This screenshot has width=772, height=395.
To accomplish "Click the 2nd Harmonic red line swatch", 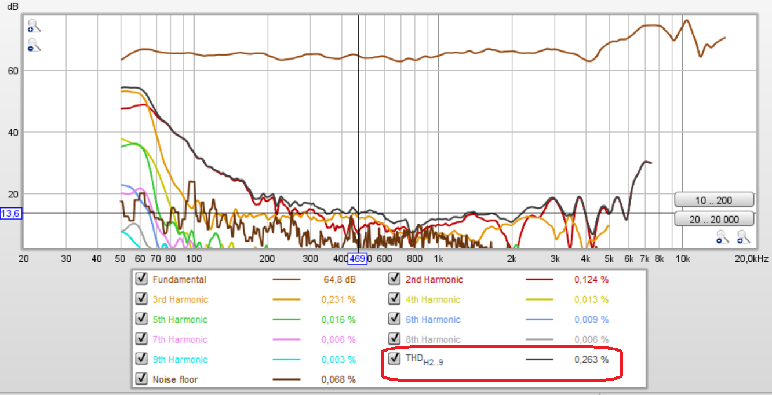I will [x=540, y=280].
